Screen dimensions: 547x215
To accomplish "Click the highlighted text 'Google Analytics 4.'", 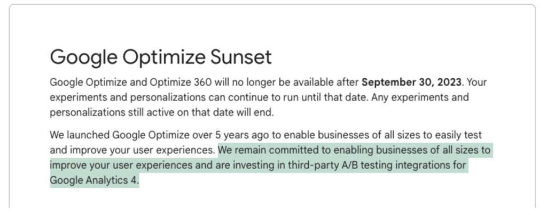I will (x=94, y=180).
